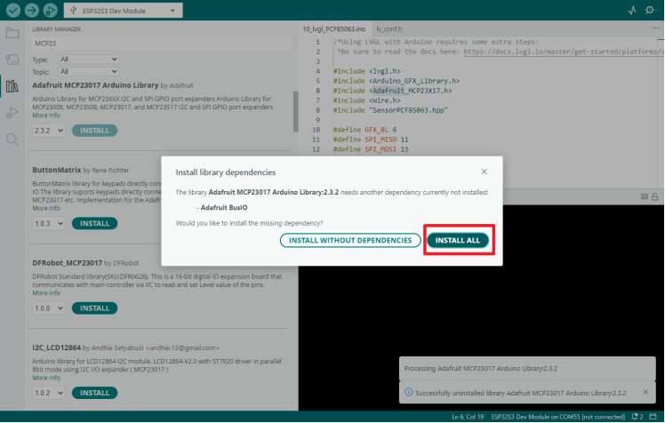The height and width of the screenshot is (423, 665).
Task: Start debugging with the Debug toolbar icon
Action: point(51,10)
